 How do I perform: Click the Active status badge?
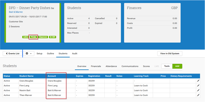point(25,37)
